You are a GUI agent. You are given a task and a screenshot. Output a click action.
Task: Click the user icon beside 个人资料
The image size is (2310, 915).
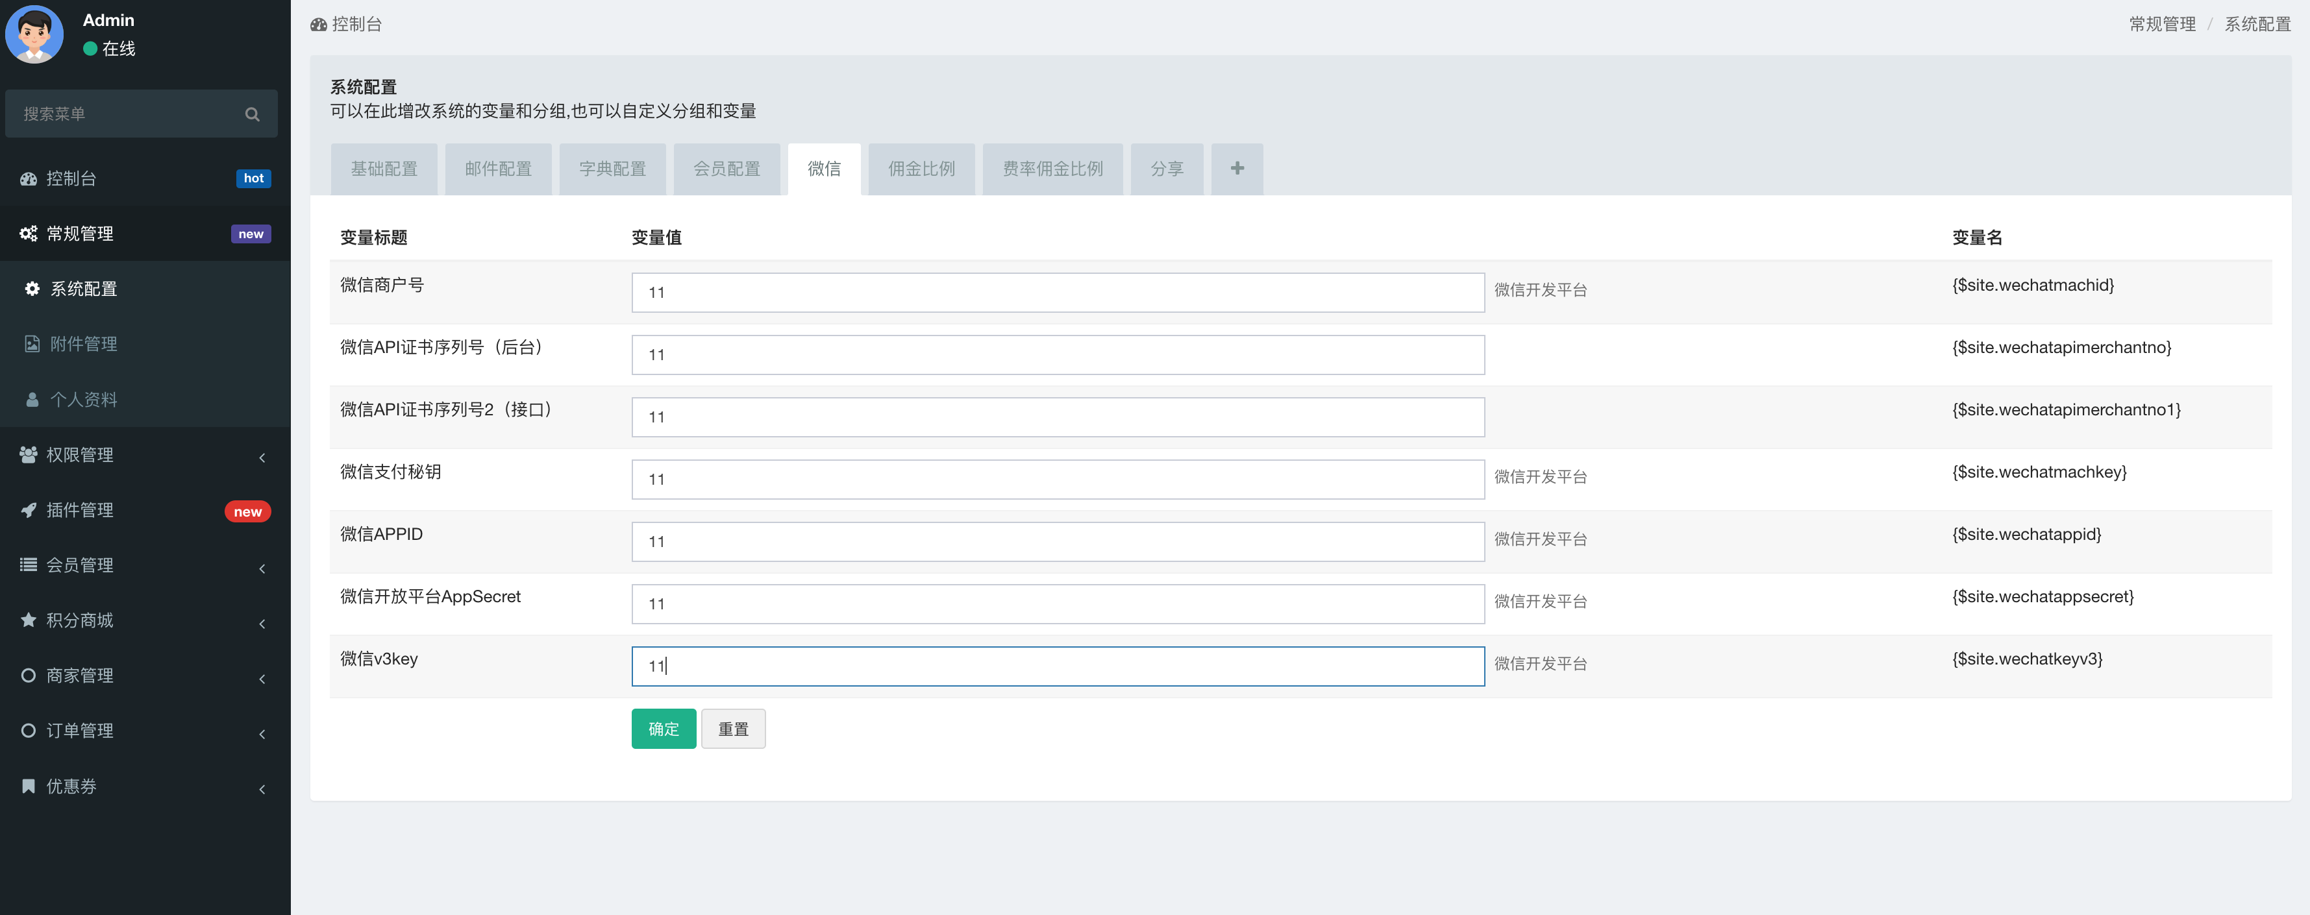tap(32, 400)
